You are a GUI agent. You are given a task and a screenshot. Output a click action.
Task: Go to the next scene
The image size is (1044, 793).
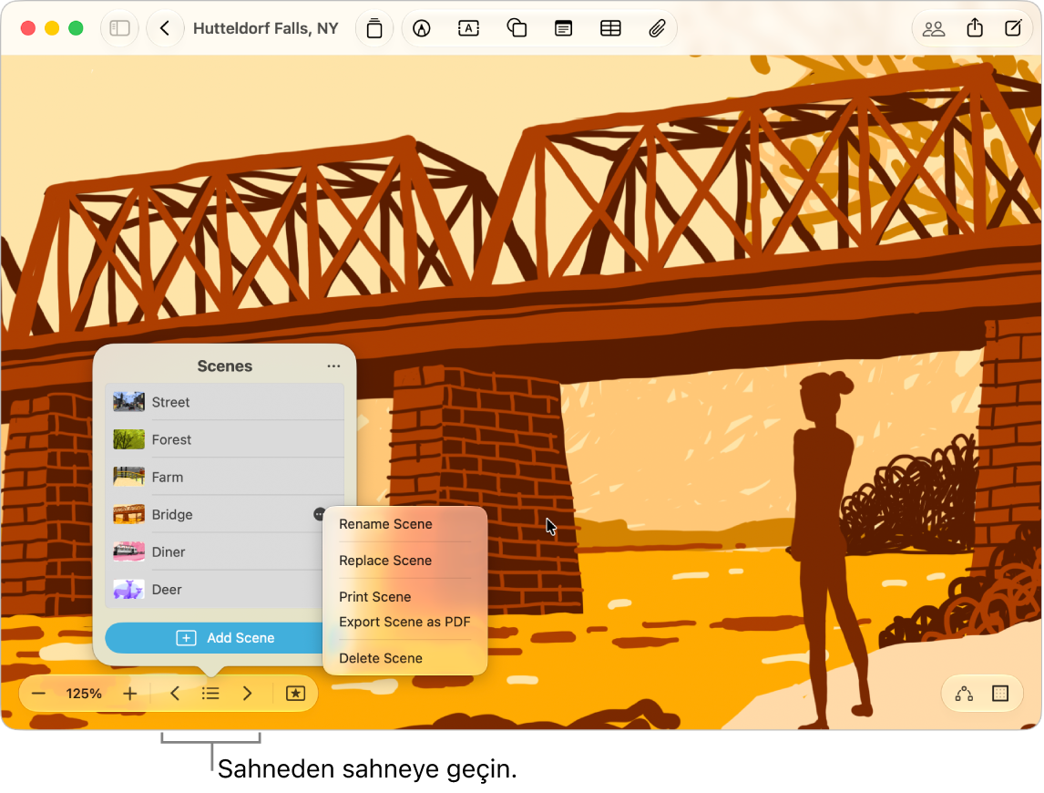247,694
